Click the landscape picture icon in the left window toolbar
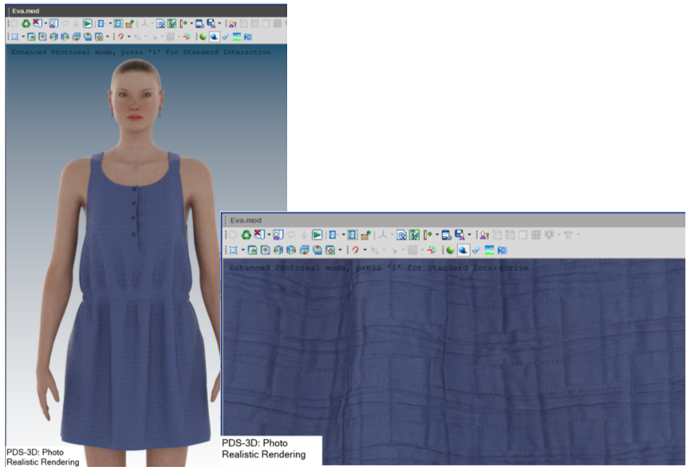The width and height of the screenshot is (691, 471). point(237,37)
